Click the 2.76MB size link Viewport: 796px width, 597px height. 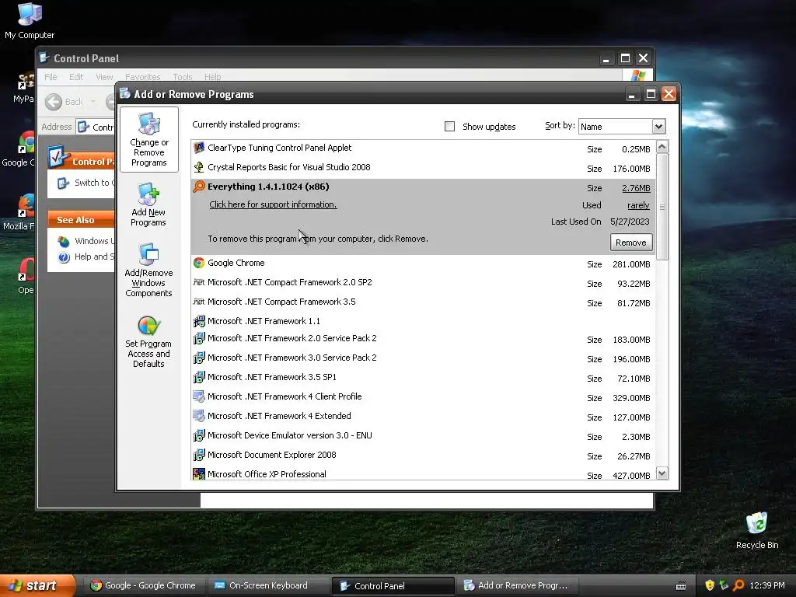(636, 188)
